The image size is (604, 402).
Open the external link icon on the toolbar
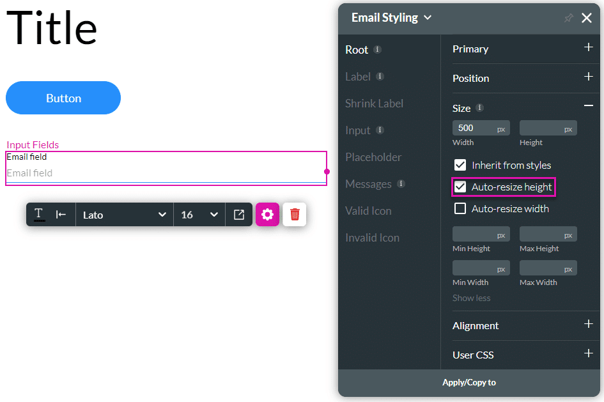pos(239,215)
